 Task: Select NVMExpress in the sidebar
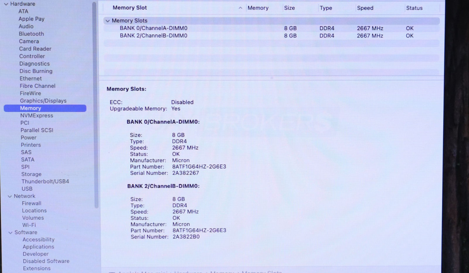pos(37,116)
